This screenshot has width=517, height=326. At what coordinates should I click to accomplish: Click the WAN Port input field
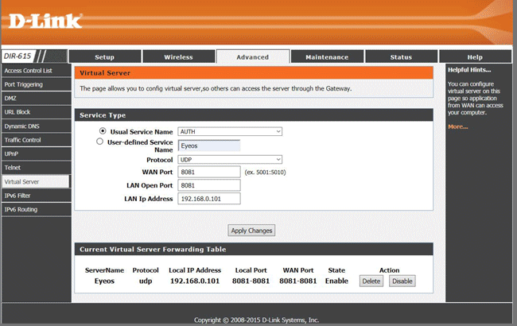(x=209, y=172)
